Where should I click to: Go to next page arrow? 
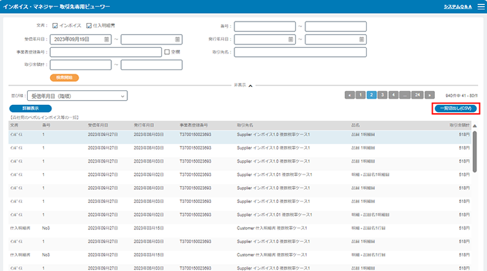pos(429,95)
